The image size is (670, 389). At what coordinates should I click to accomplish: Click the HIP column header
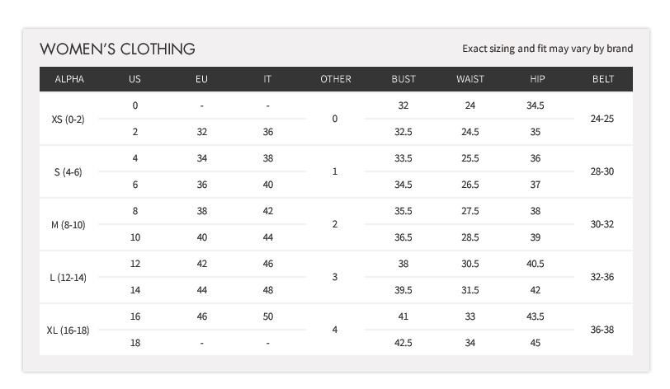point(537,79)
